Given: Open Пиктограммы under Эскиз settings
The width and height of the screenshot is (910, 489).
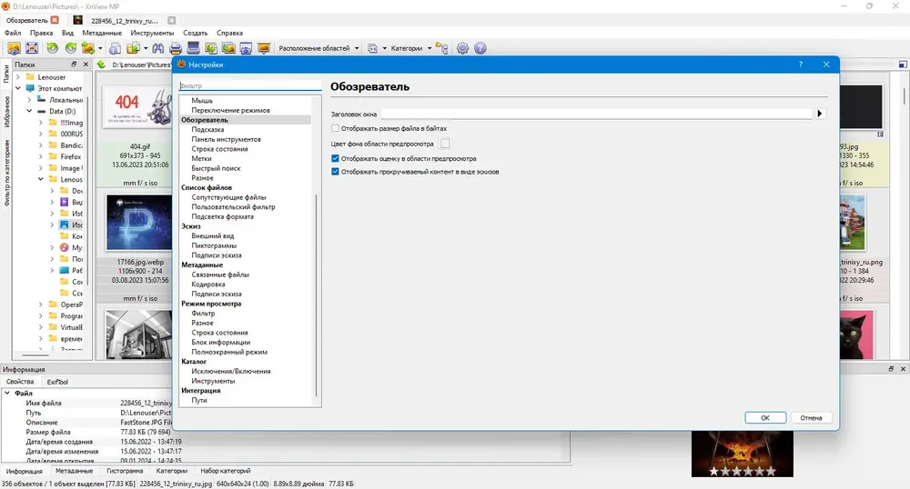Looking at the screenshot, I should (214, 245).
